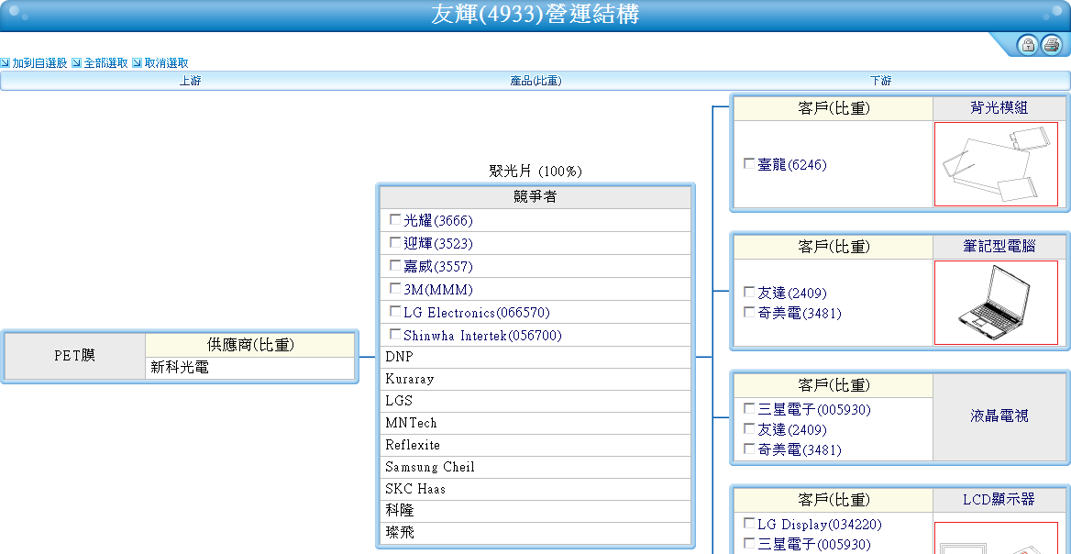The height and width of the screenshot is (554, 1071).
Task: Click the LGS competitor row
Action: 535,401
